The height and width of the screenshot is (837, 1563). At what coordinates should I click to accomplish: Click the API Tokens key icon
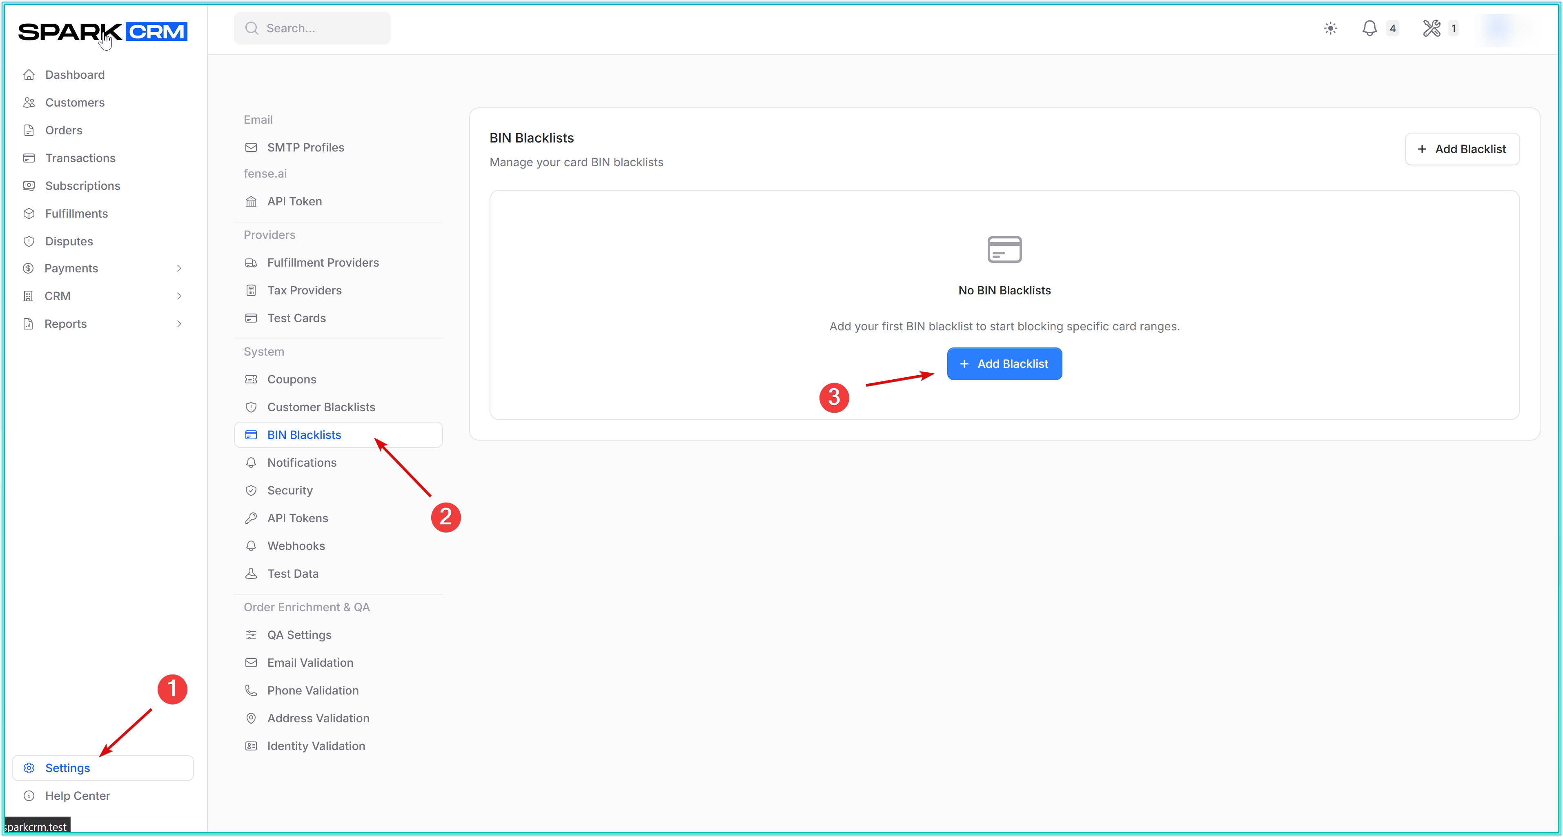pyautogui.click(x=251, y=518)
